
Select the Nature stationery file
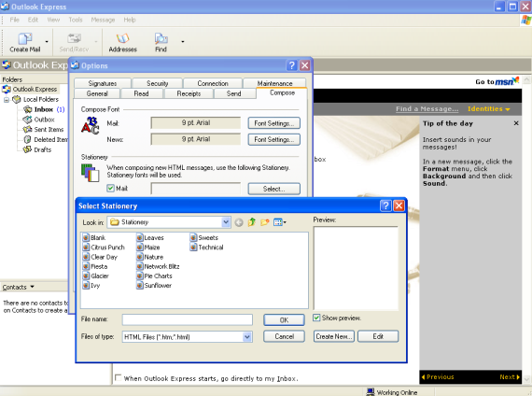(x=150, y=257)
